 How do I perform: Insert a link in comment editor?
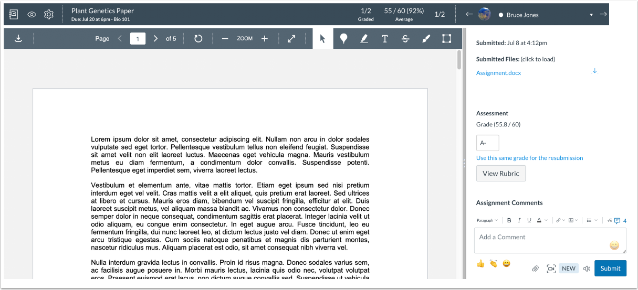coord(558,220)
